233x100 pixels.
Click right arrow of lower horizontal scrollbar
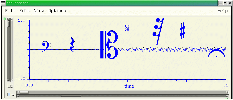227,96
